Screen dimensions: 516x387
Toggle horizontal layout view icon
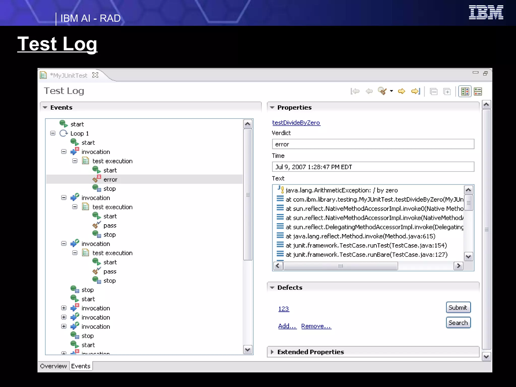click(x=478, y=91)
